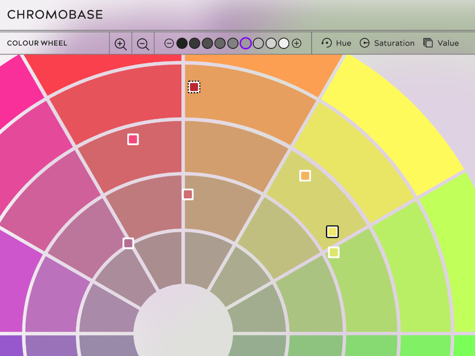Select the mauve square marker

pos(128,243)
